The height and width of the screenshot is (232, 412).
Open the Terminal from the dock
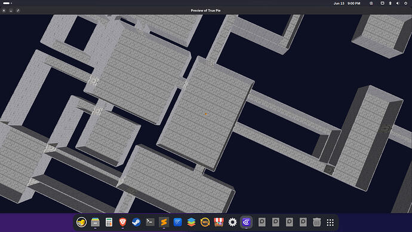point(150,222)
